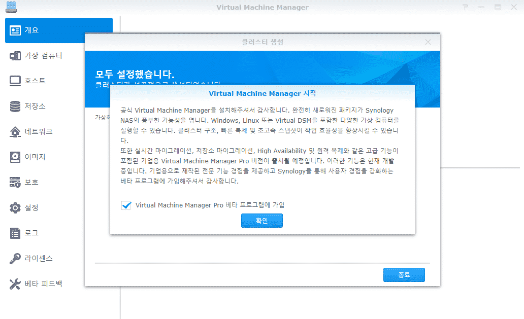Screen dimensions: 524x319
Task: Click the 개요 overview icon in sidebar
Action: (x=15, y=30)
